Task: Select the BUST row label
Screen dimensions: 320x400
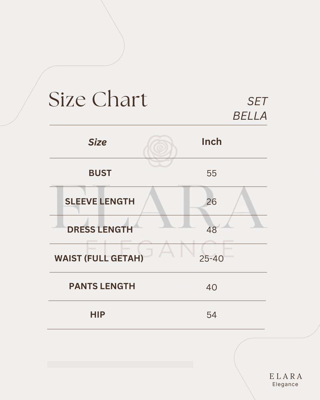Action: click(x=100, y=173)
